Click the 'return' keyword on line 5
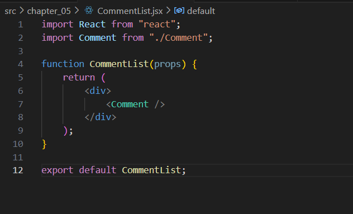 (79, 78)
